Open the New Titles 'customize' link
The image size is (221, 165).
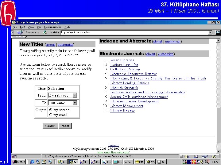[65, 45]
